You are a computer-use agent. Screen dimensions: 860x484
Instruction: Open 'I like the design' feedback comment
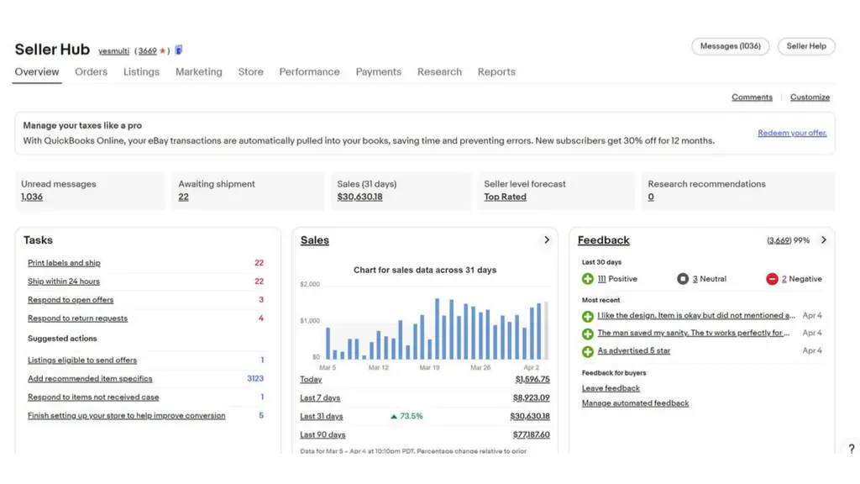[x=696, y=316]
